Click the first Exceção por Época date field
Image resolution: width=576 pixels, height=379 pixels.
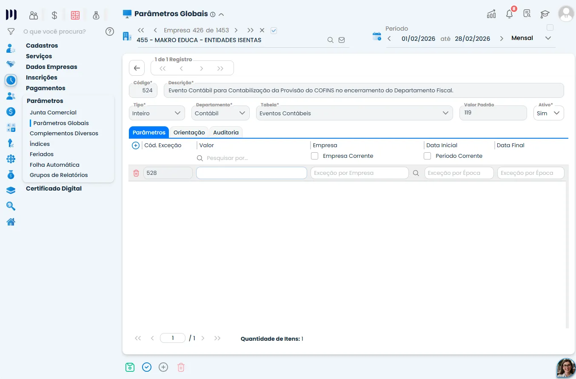(459, 173)
